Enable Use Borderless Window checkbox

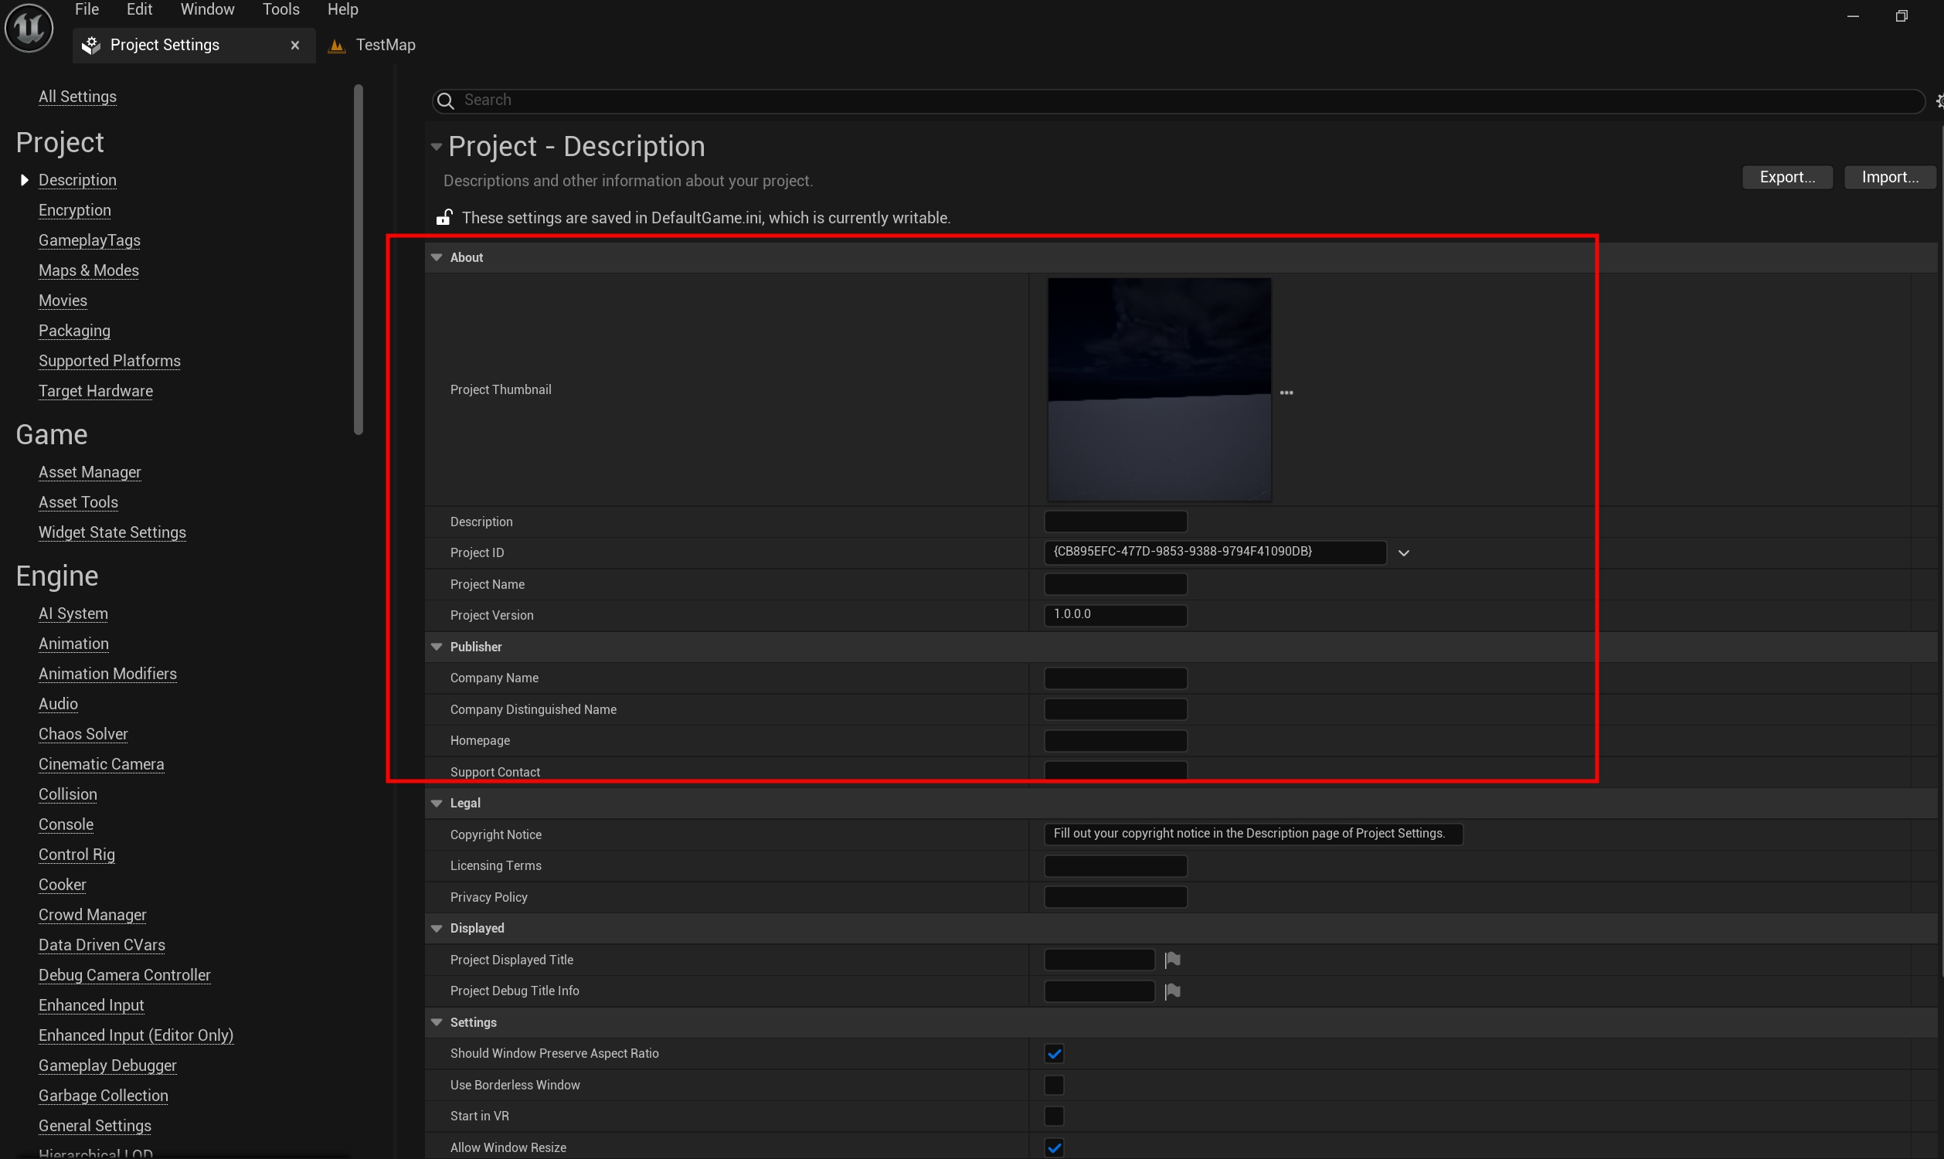tap(1054, 1085)
